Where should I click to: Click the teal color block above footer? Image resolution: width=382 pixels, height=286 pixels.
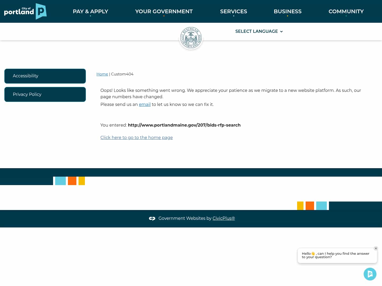(60, 181)
